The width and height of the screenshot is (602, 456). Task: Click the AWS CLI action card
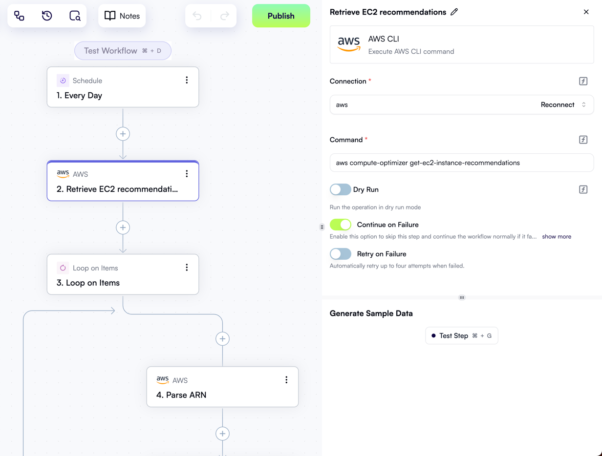pos(462,44)
